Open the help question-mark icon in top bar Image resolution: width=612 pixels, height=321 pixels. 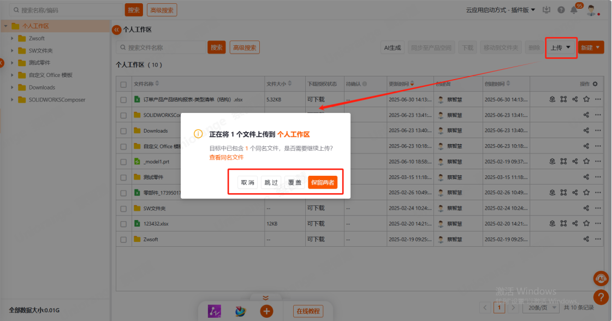(x=561, y=10)
